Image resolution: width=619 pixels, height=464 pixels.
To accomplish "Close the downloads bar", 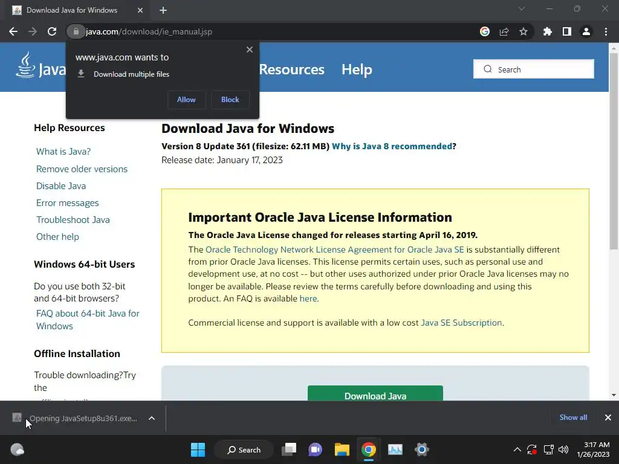I will point(608,417).
